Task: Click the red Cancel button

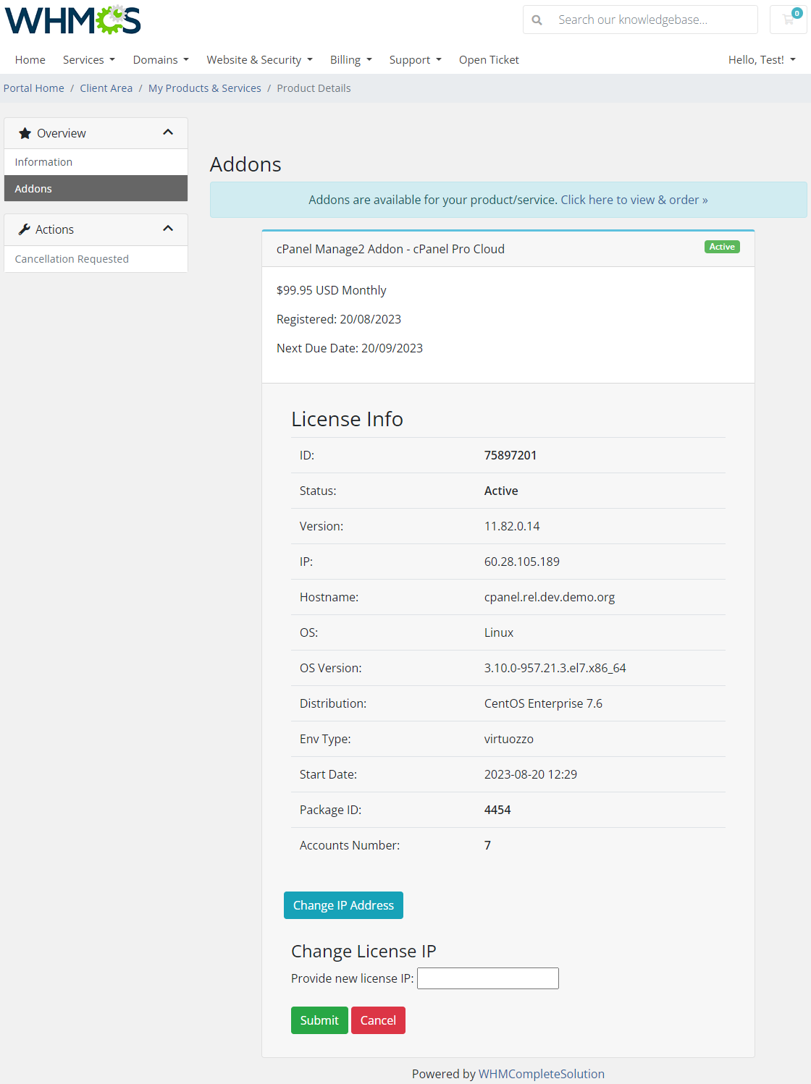Action: (378, 1020)
